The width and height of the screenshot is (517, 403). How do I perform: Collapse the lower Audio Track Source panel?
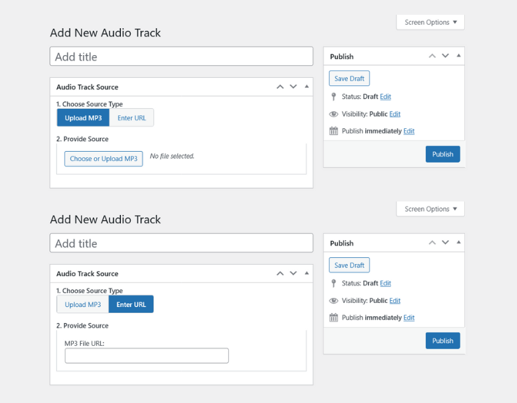point(307,273)
